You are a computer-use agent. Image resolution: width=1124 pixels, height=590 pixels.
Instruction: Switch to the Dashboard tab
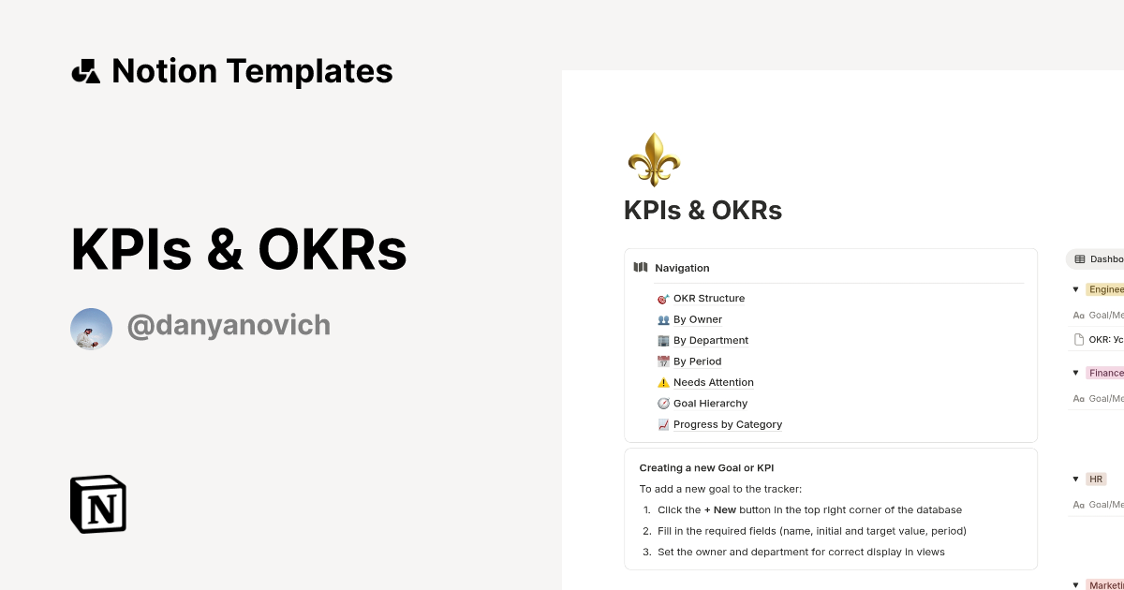pyautogui.click(x=1101, y=258)
